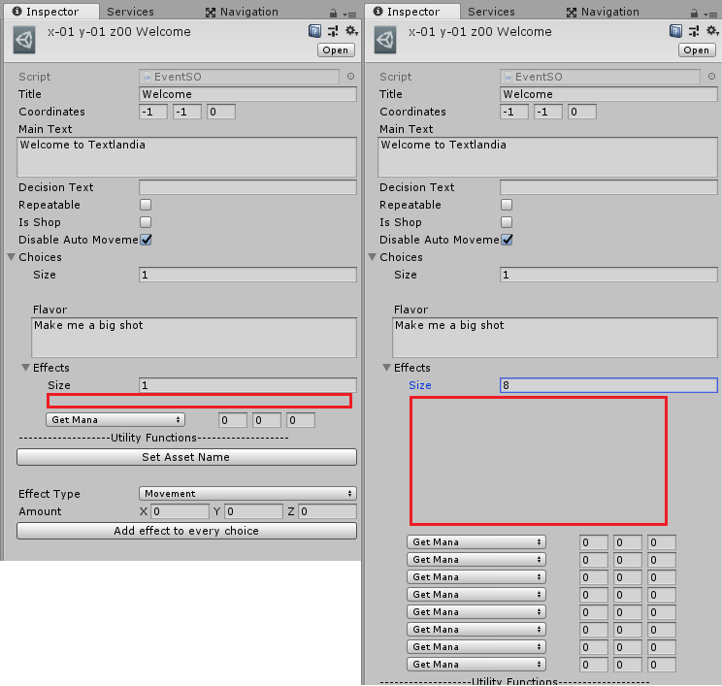Image resolution: width=722 pixels, height=686 pixels.
Task: Switch to the Services tab in left panel
Action: [130, 12]
